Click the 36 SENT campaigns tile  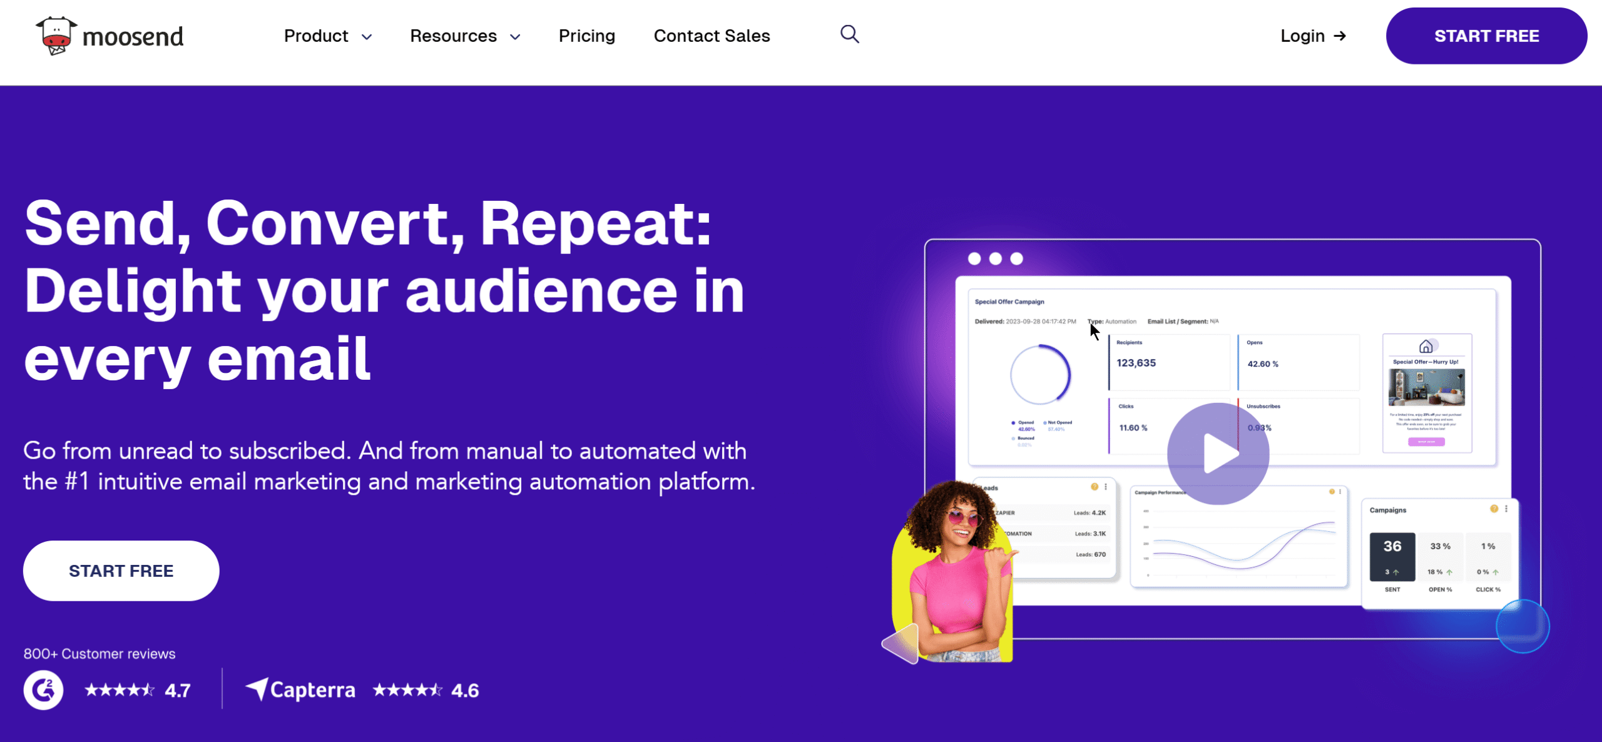[x=1392, y=557]
